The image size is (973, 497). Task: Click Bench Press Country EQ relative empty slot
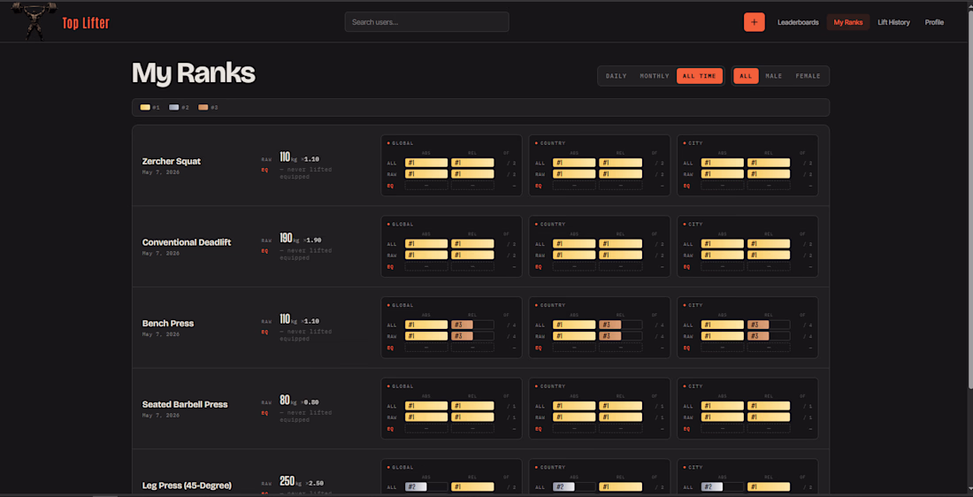point(621,348)
